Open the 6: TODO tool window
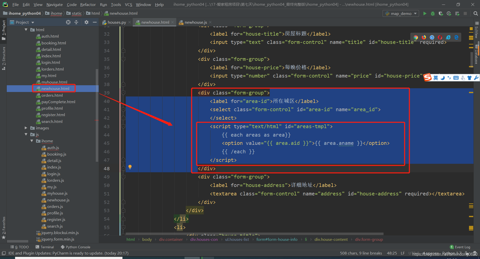 [19, 247]
